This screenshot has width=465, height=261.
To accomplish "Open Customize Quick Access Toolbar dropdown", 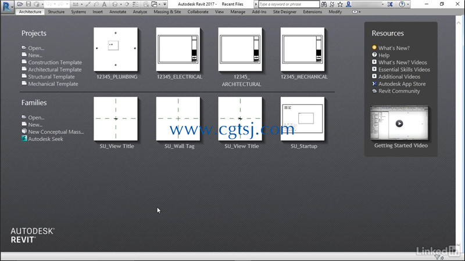I will (164, 4).
